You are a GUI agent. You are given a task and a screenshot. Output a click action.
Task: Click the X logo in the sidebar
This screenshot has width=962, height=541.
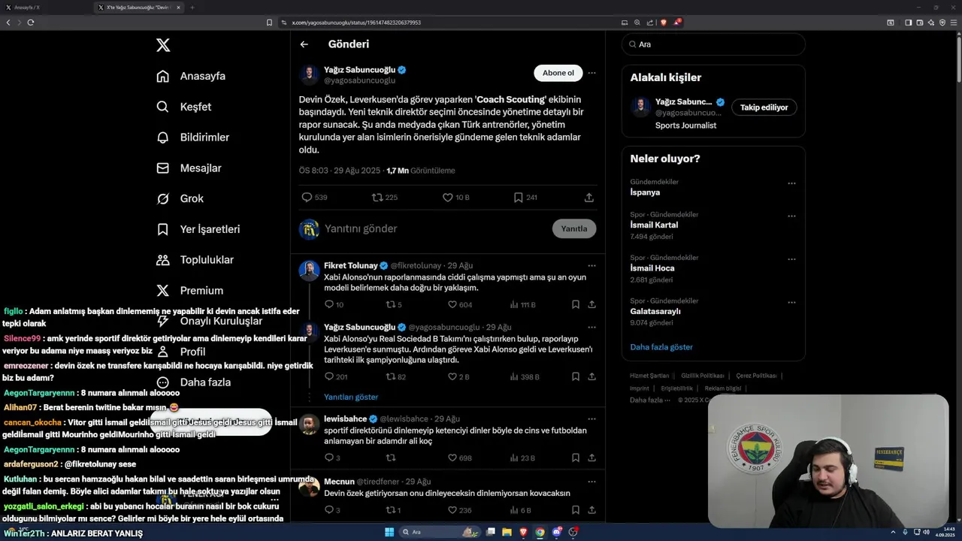pos(163,45)
